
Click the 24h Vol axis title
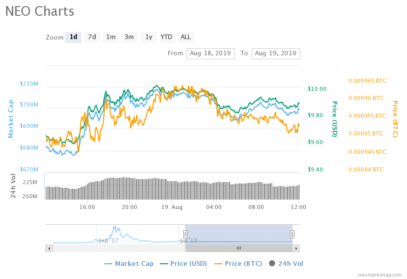pos(13,186)
